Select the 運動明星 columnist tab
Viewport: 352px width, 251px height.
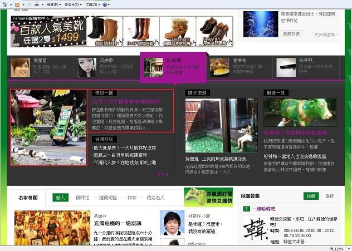click(108, 198)
